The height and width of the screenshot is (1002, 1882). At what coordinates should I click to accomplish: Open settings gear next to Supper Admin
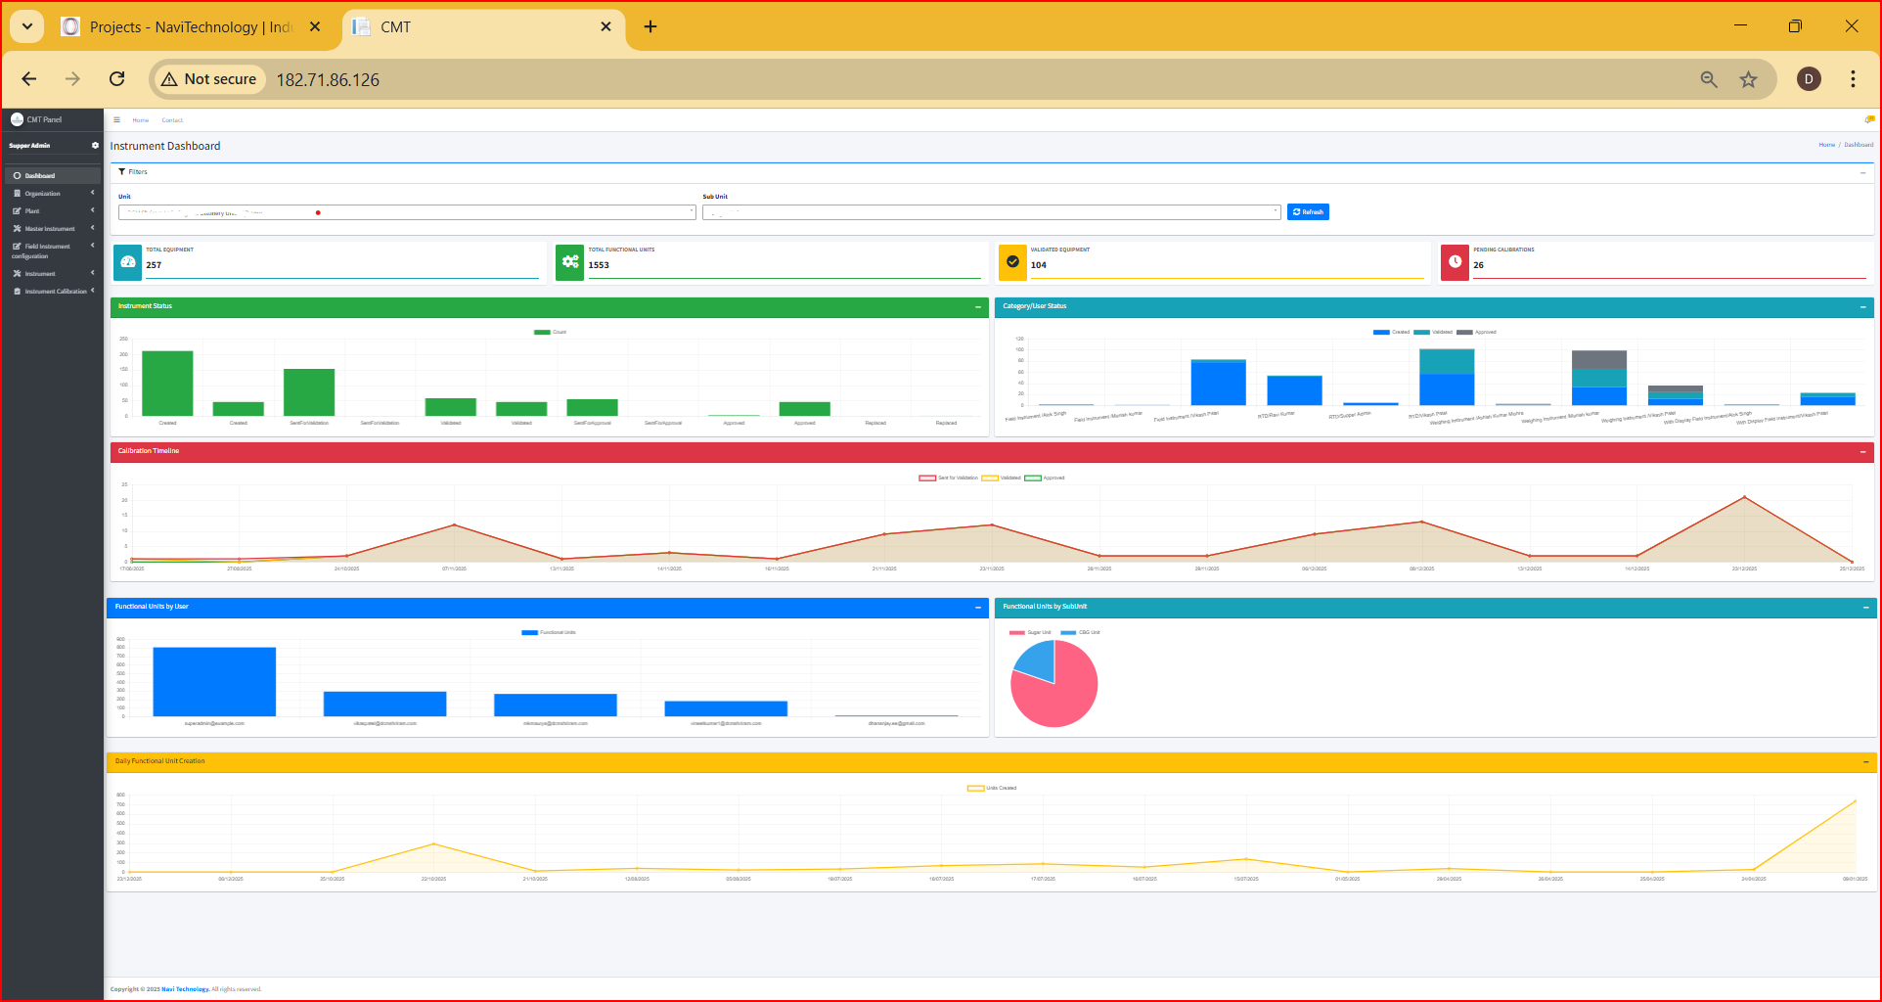[x=95, y=145]
